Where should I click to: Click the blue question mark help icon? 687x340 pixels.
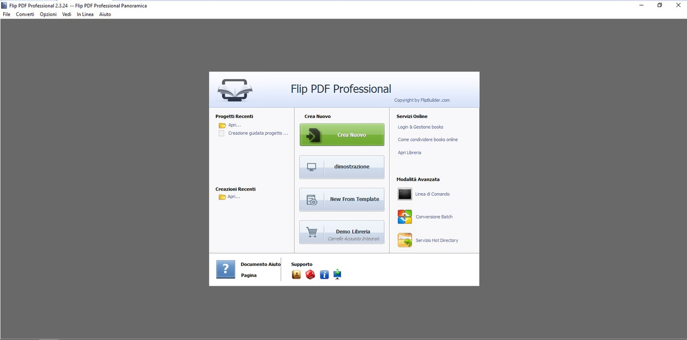pyautogui.click(x=225, y=269)
